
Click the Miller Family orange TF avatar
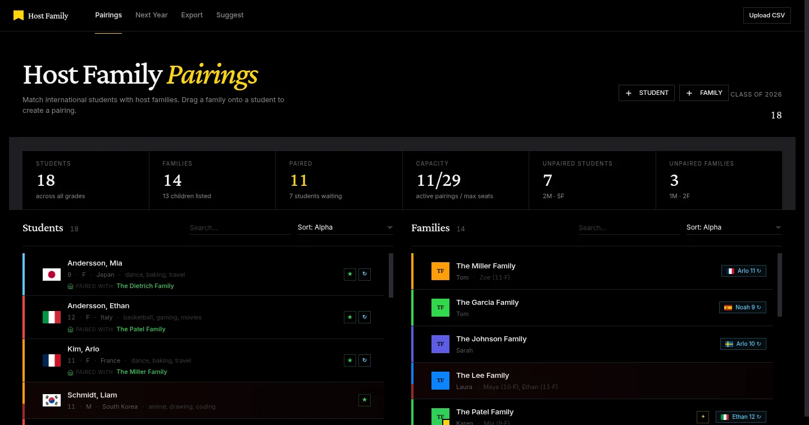tap(440, 271)
